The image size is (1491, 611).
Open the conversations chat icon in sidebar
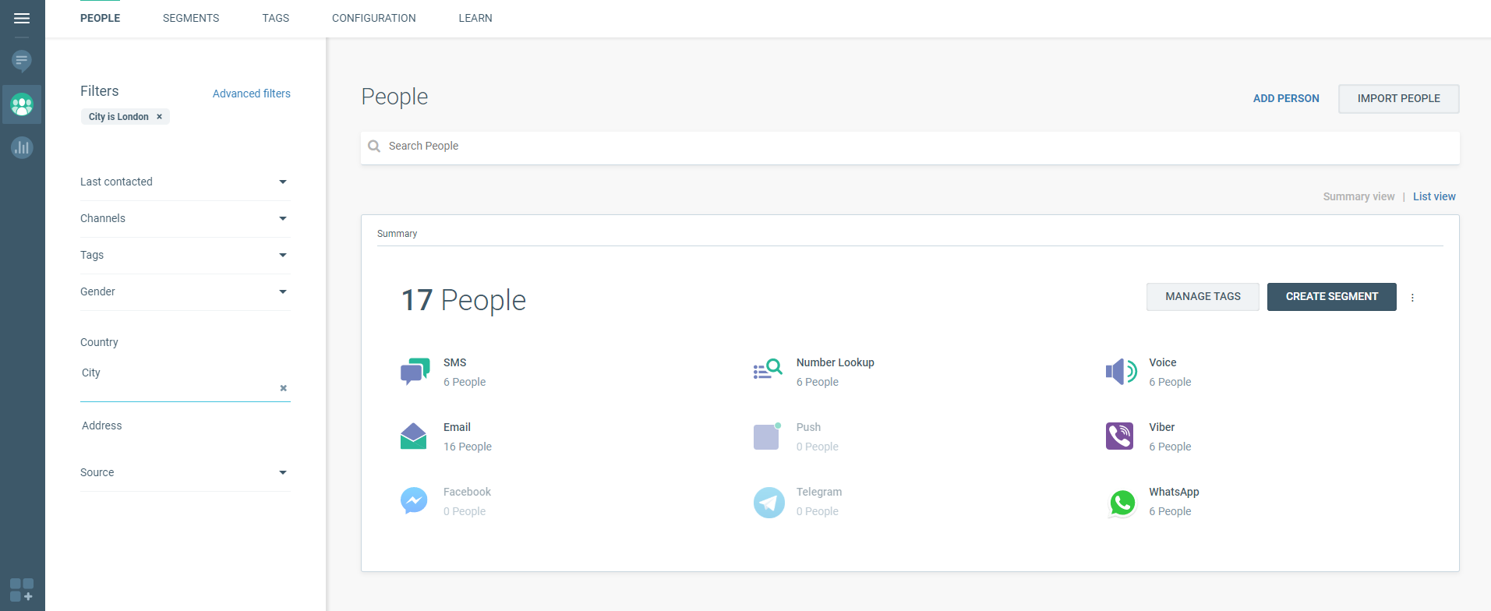22,61
